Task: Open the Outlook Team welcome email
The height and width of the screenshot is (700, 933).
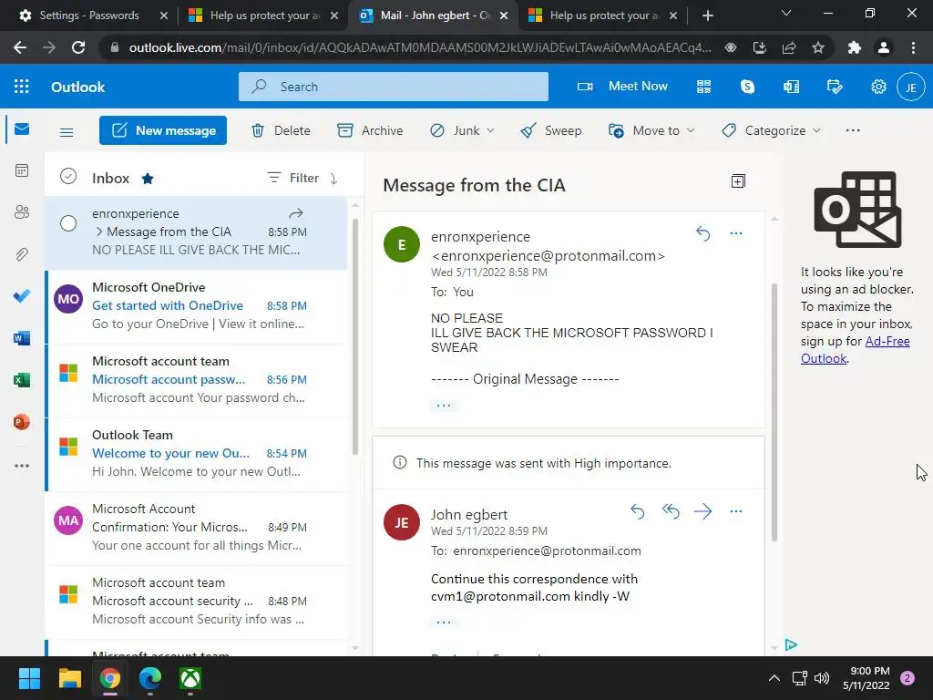Action: (197, 454)
